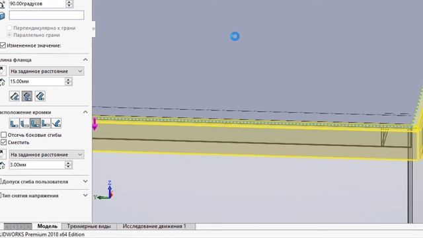Choose the fifth flange position icon (tangent to bend)
Screen dimensions: 423x238
click(x=56, y=124)
